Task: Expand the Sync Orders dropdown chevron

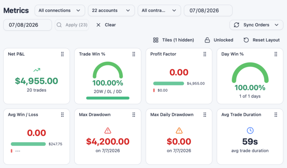Action: (277, 25)
